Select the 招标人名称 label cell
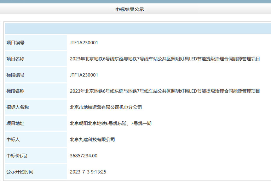 (36, 107)
